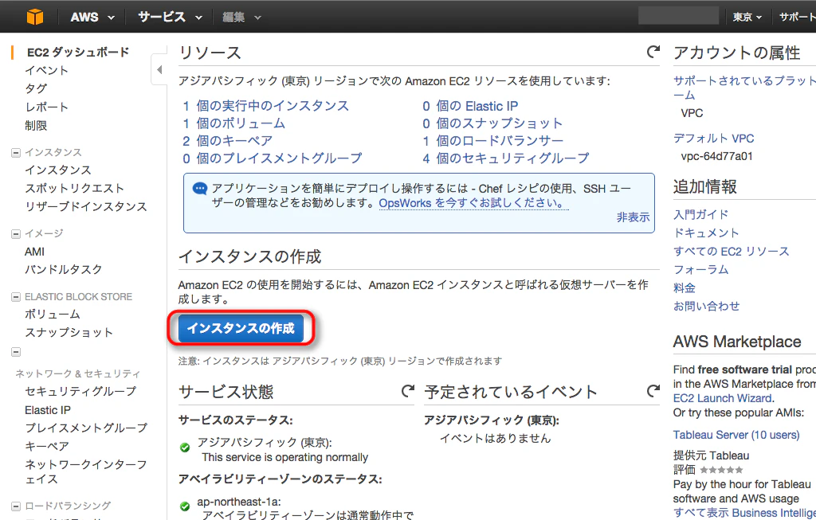This screenshot has height=520, width=816.
Task: Open ボリューム in the sidebar
Action: tap(53, 315)
